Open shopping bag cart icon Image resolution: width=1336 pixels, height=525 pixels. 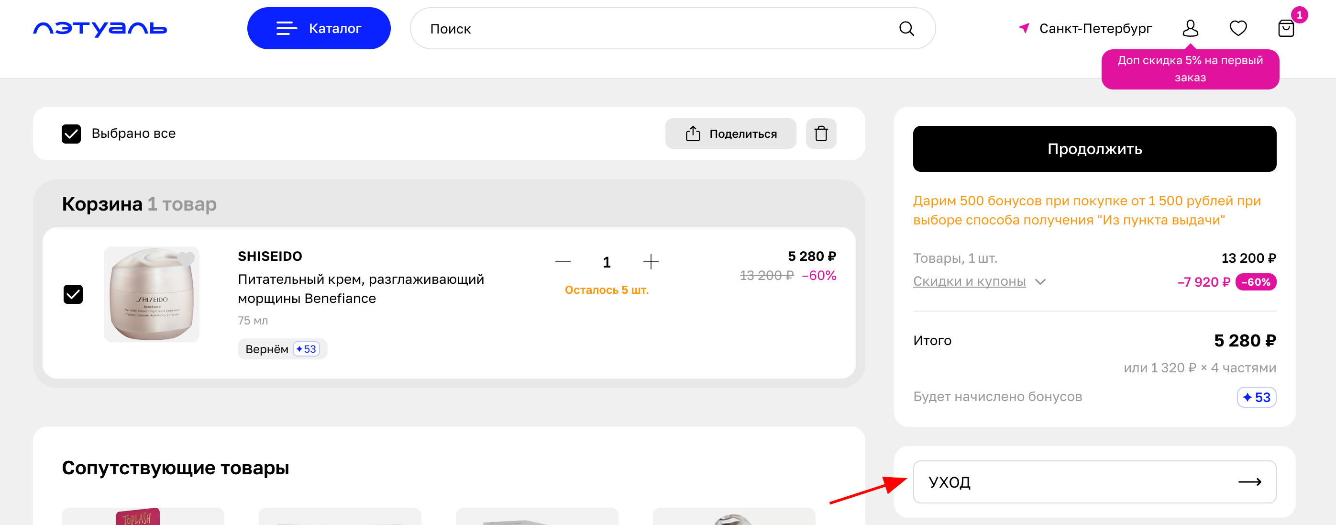coord(1286,29)
